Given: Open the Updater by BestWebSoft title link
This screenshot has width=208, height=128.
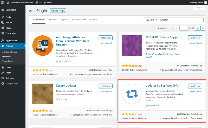Looking at the screenshot, I should point(161,86).
